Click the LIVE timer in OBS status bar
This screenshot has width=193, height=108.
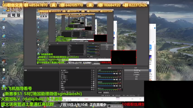(x=106, y=95)
